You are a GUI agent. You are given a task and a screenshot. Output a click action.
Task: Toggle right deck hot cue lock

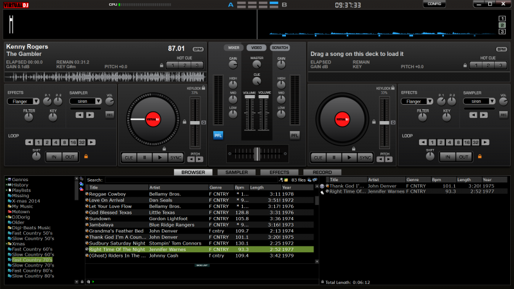(465, 66)
